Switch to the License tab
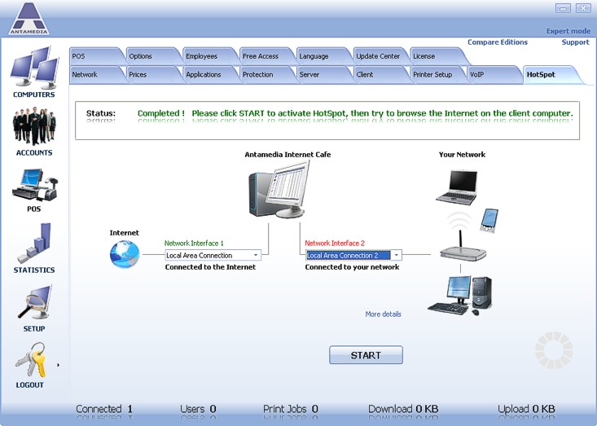Viewport: 597px width, 426px height. pyautogui.click(x=437, y=56)
